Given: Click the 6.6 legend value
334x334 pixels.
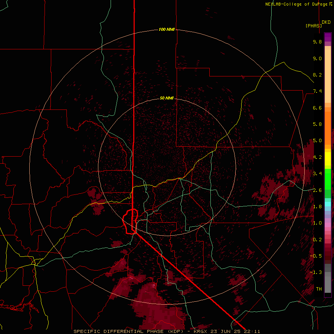Looking at the screenshot, I should point(317,108).
